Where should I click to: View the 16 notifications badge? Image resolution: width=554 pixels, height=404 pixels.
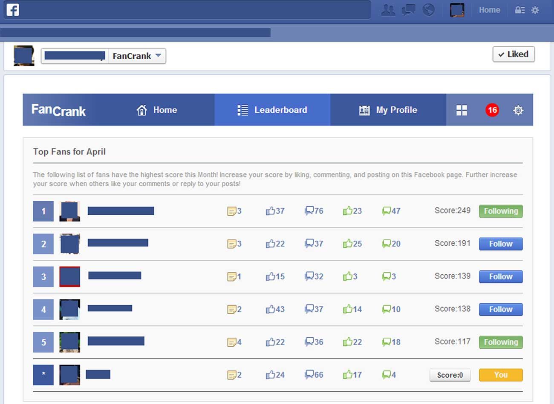(x=492, y=110)
